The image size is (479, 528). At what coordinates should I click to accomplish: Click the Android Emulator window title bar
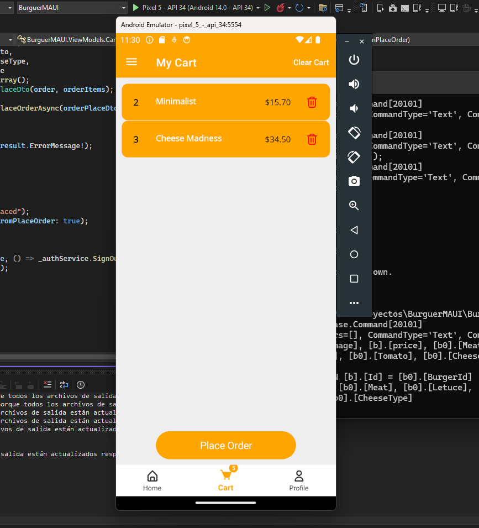pos(226,24)
